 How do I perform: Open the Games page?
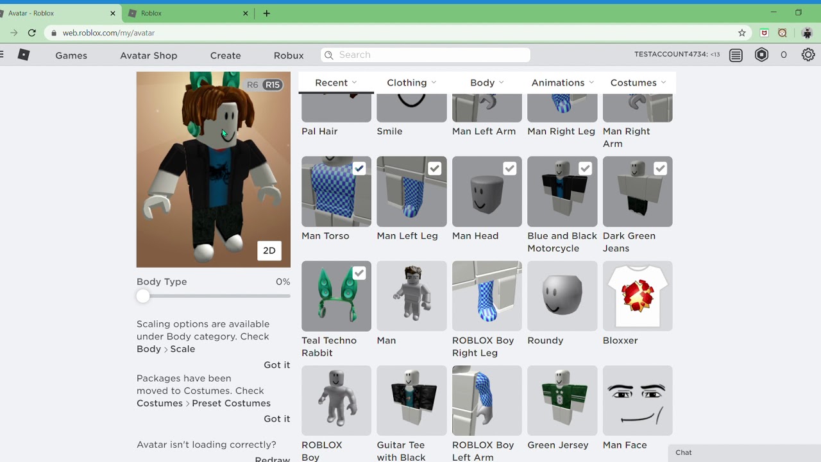point(71,56)
